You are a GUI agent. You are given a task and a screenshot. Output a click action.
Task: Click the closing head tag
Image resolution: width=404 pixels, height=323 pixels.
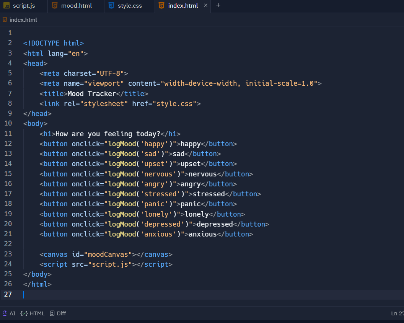[x=37, y=113]
